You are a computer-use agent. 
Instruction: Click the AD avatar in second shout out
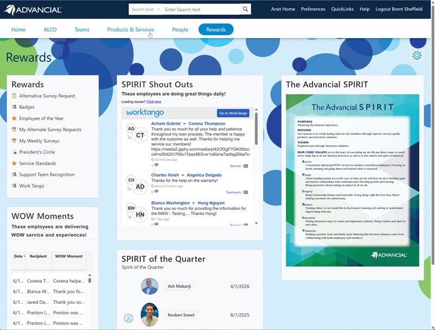point(140,186)
